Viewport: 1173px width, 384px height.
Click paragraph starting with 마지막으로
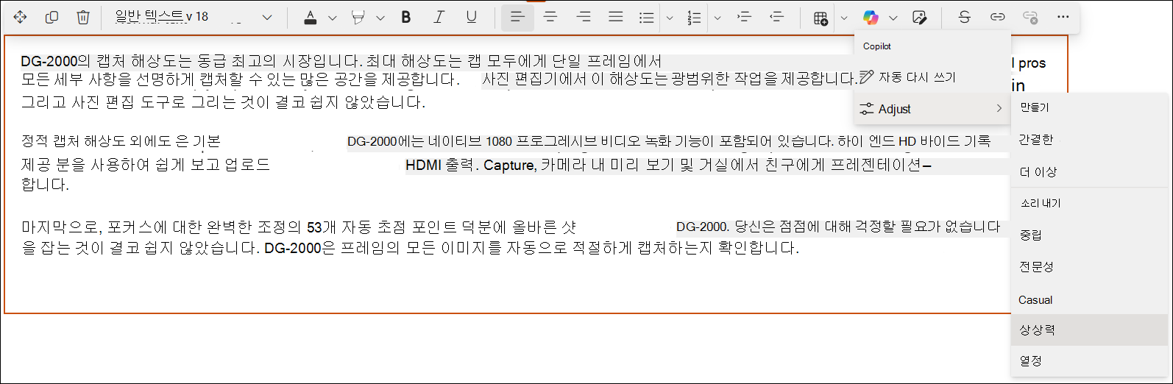[511, 238]
